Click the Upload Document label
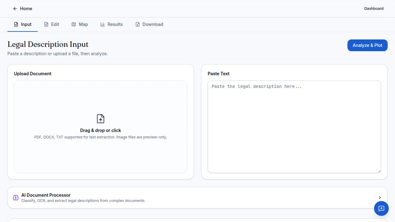Image resolution: width=395 pixels, height=222 pixels. (32, 74)
